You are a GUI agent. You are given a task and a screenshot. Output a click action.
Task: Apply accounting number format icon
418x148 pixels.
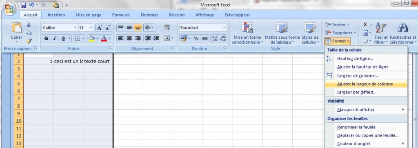[183, 38]
